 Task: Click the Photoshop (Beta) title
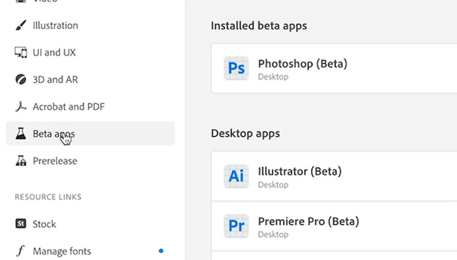[x=302, y=64]
